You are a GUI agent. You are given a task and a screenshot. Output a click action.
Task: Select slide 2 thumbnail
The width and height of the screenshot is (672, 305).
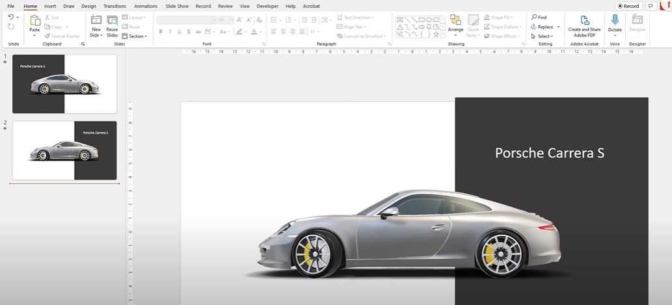click(64, 150)
